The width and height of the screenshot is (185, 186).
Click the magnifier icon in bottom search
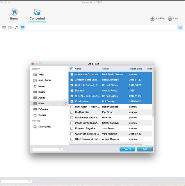(x=29, y=181)
